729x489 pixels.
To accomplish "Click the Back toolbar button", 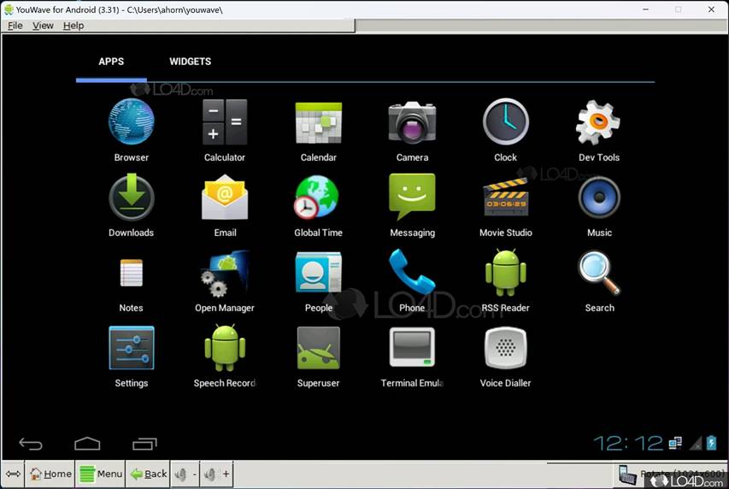I will (x=148, y=474).
